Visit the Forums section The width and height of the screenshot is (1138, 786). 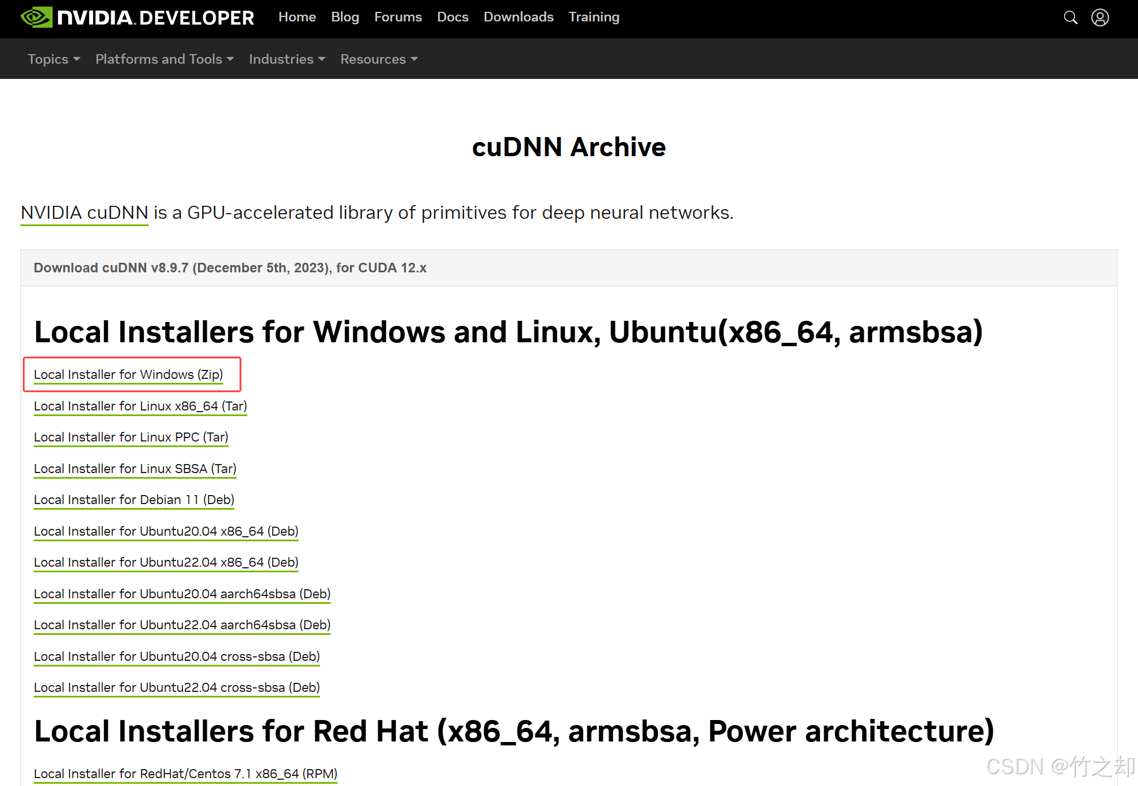[398, 17]
